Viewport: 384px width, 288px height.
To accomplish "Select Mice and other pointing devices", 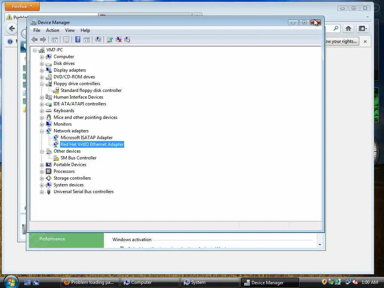I will click(x=85, y=117).
